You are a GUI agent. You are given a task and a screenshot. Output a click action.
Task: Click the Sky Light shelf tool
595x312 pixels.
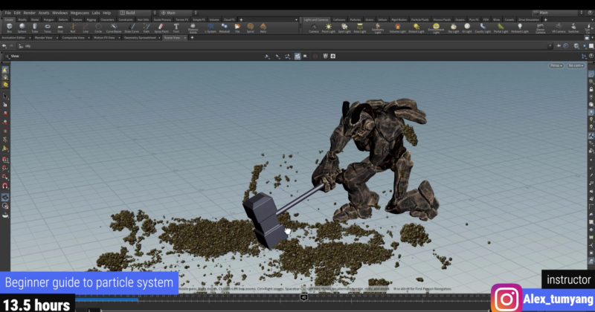(x=454, y=28)
